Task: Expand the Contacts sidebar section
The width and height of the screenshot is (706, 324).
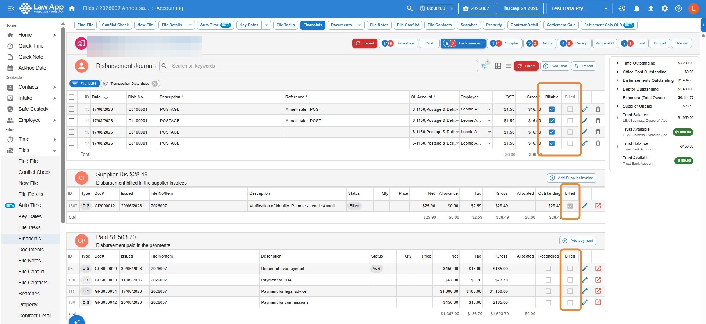Action: 54,87
